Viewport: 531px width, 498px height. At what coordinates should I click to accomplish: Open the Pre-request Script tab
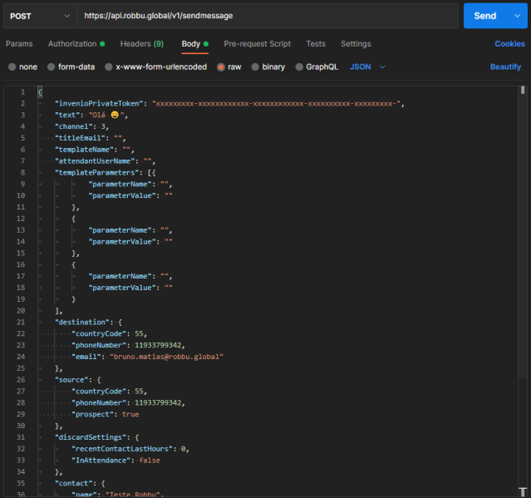tap(257, 44)
